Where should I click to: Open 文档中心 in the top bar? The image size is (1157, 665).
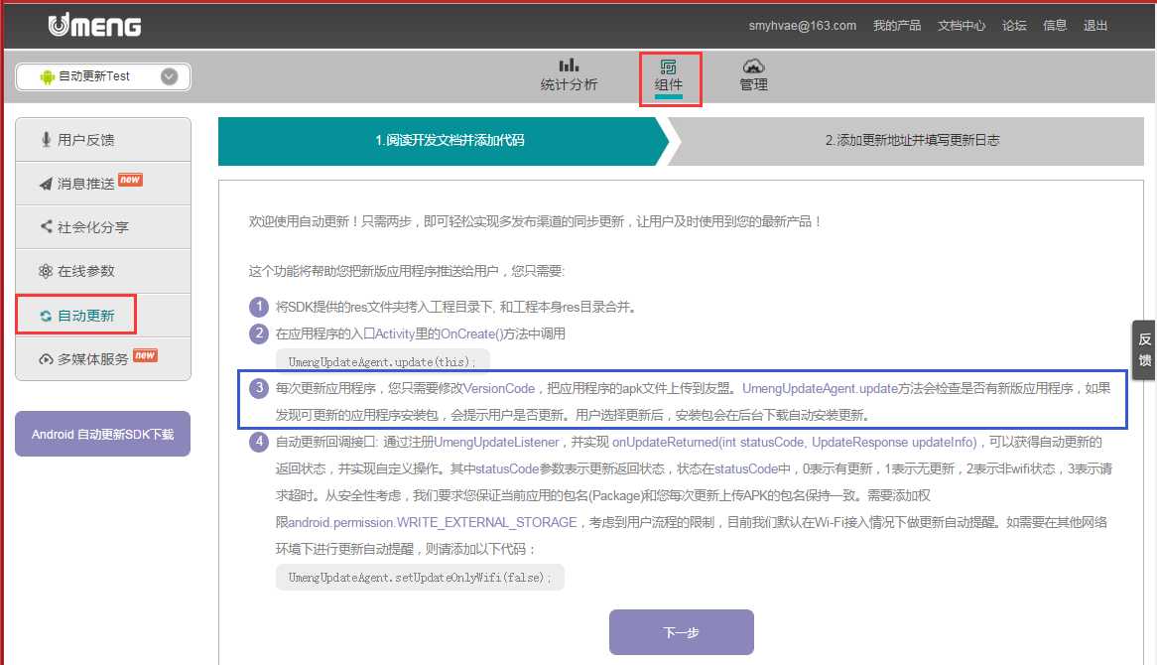tap(962, 26)
